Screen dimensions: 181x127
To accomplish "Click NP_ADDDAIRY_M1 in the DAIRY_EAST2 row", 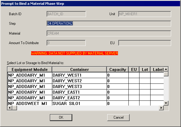I will pyautogui.click(x=30, y=98).
